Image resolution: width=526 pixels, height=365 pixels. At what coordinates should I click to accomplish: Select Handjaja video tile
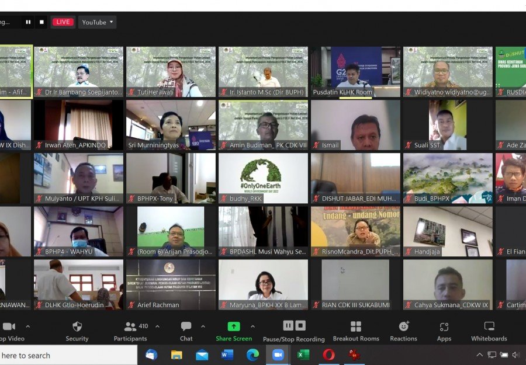coord(448,231)
